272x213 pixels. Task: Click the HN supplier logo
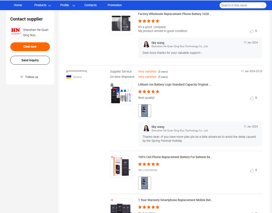tap(16, 33)
